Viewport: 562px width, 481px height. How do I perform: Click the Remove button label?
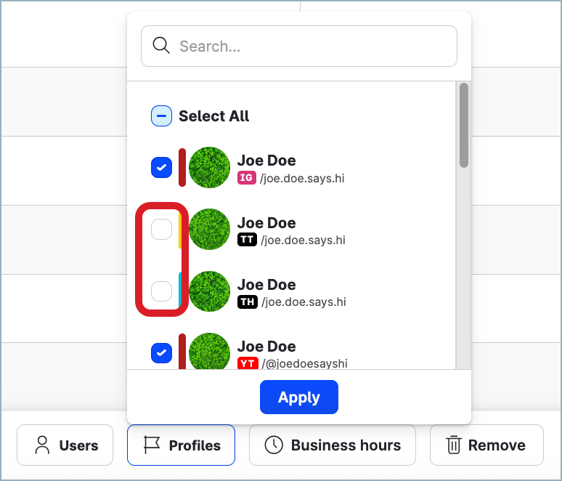tap(497, 445)
